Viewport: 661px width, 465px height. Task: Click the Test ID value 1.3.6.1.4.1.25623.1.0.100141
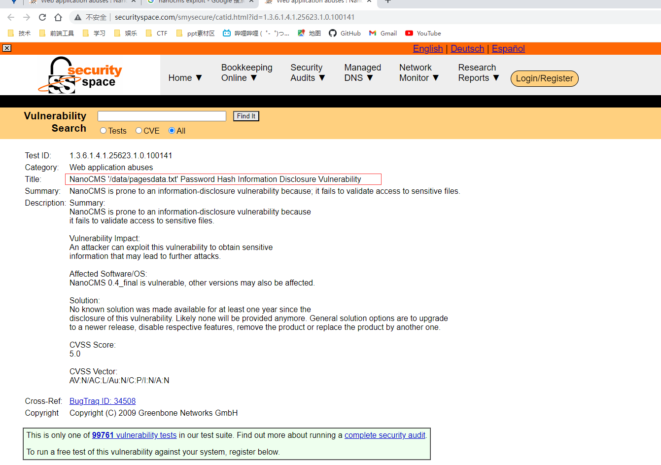[121, 156]
